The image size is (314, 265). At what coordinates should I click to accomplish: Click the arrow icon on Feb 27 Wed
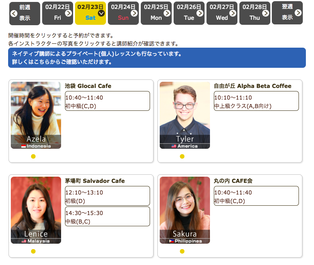tap(233, 13)
